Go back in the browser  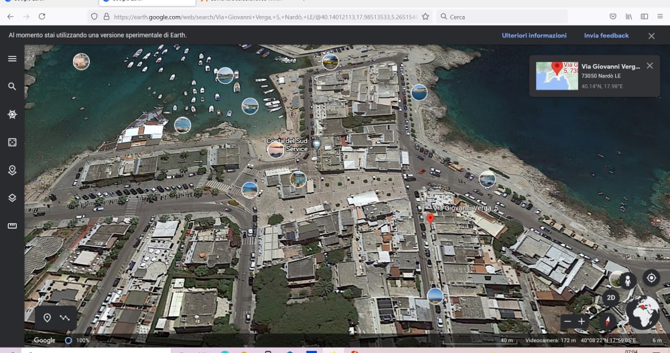(x=10, y=17)
